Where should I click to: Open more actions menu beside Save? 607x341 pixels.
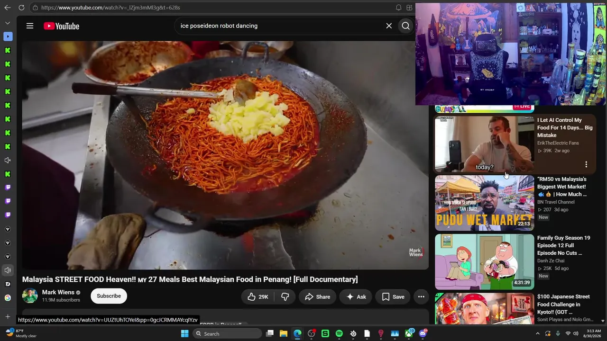tap(421, 297)
